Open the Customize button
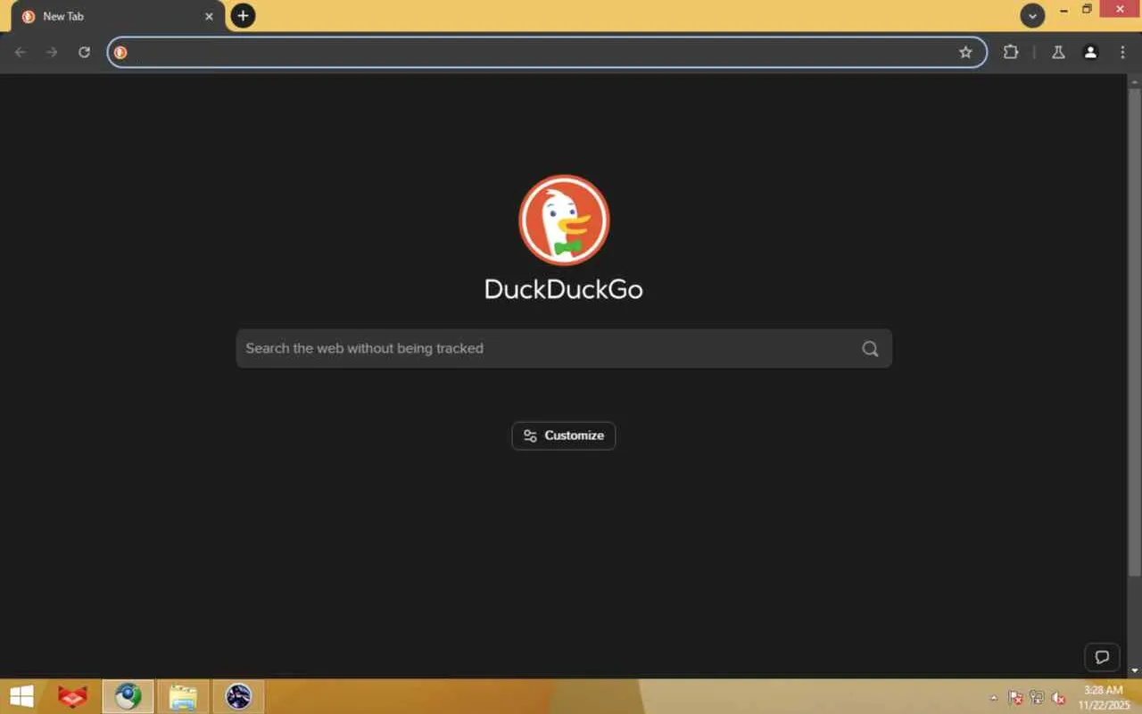 (564, 436)
